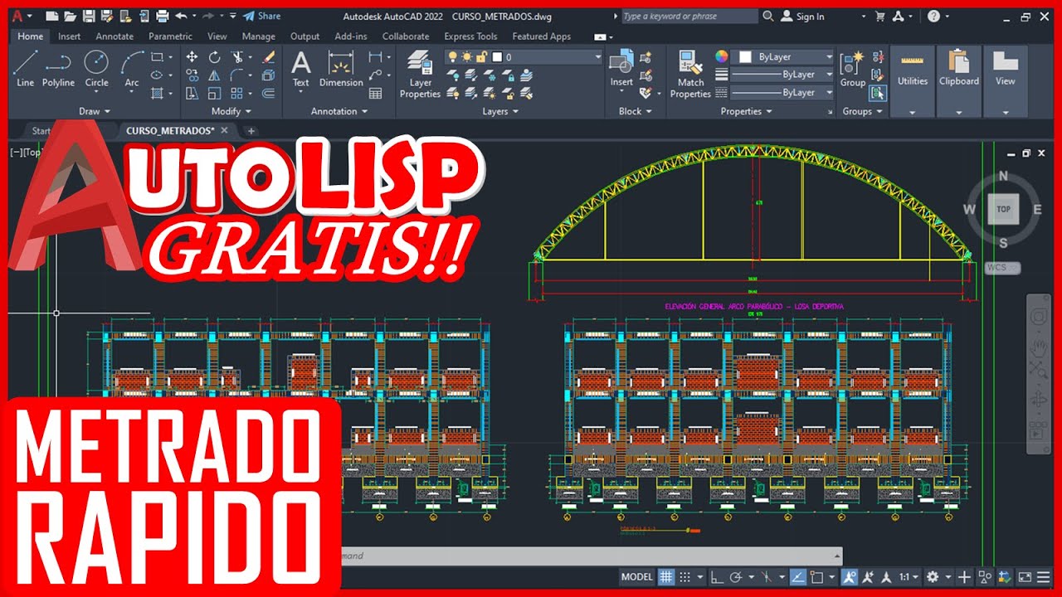This screenshot has width=1062, height=597.
Task: Click the Share button
Action: coord(262,16)
